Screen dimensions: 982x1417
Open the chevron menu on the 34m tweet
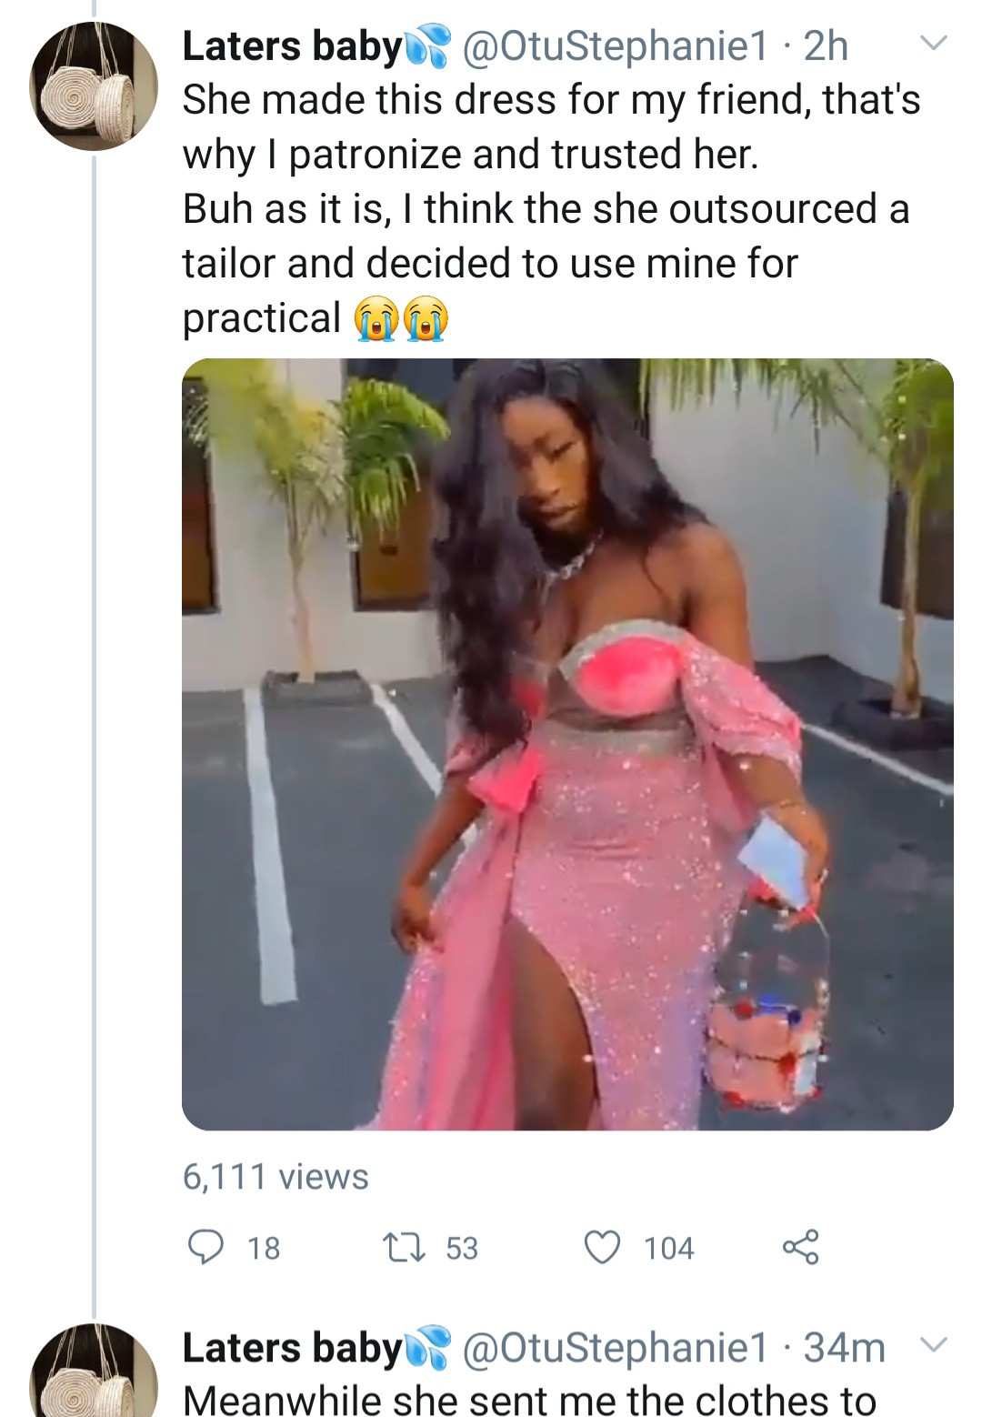[x=934, y=1344]
